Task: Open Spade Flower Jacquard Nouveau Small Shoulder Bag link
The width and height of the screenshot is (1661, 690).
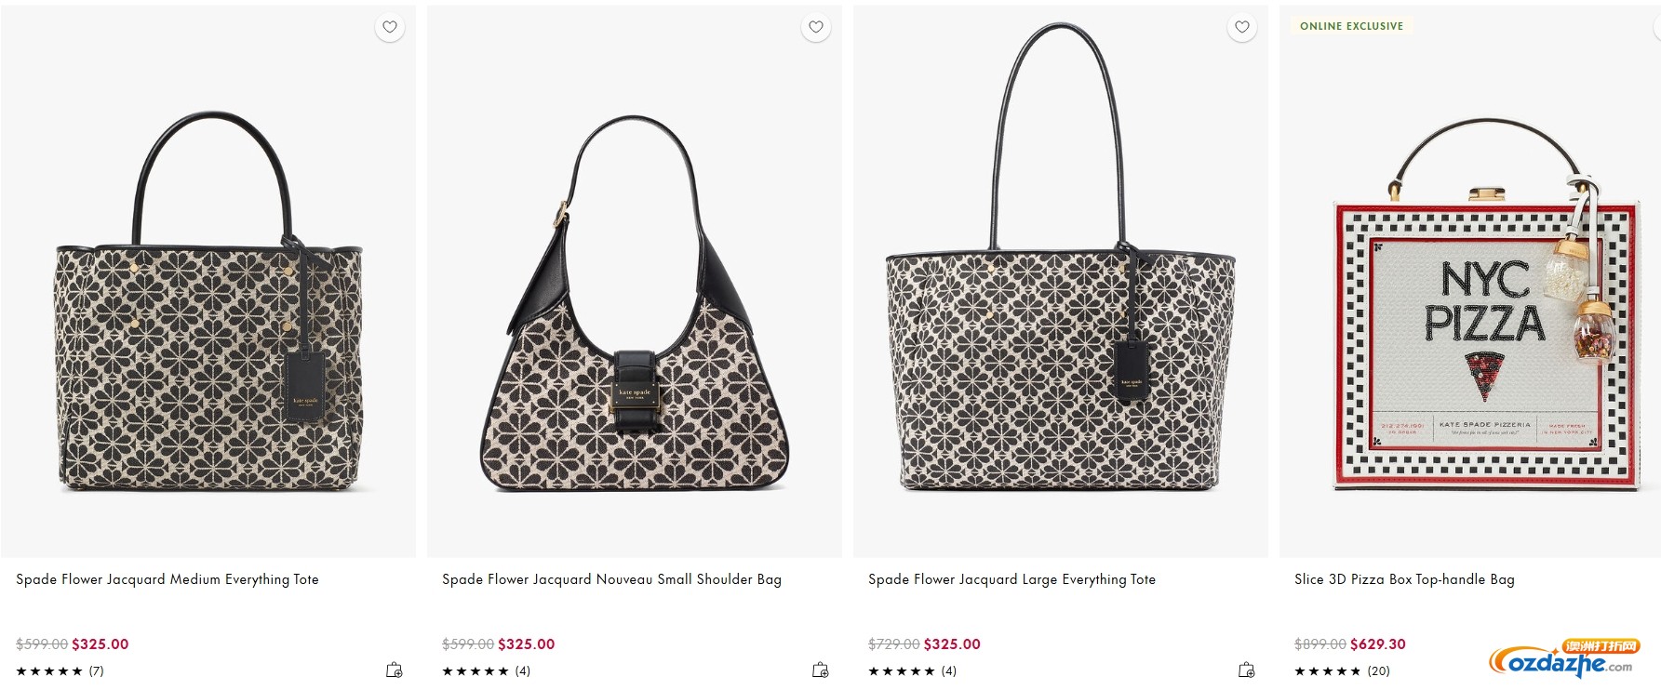Action: 611,579
